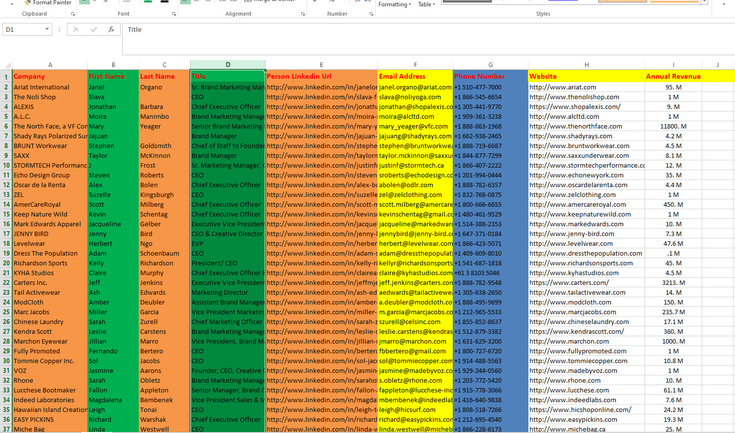Click the 'Last Name' header cell
735x433 pixels.
165,76
